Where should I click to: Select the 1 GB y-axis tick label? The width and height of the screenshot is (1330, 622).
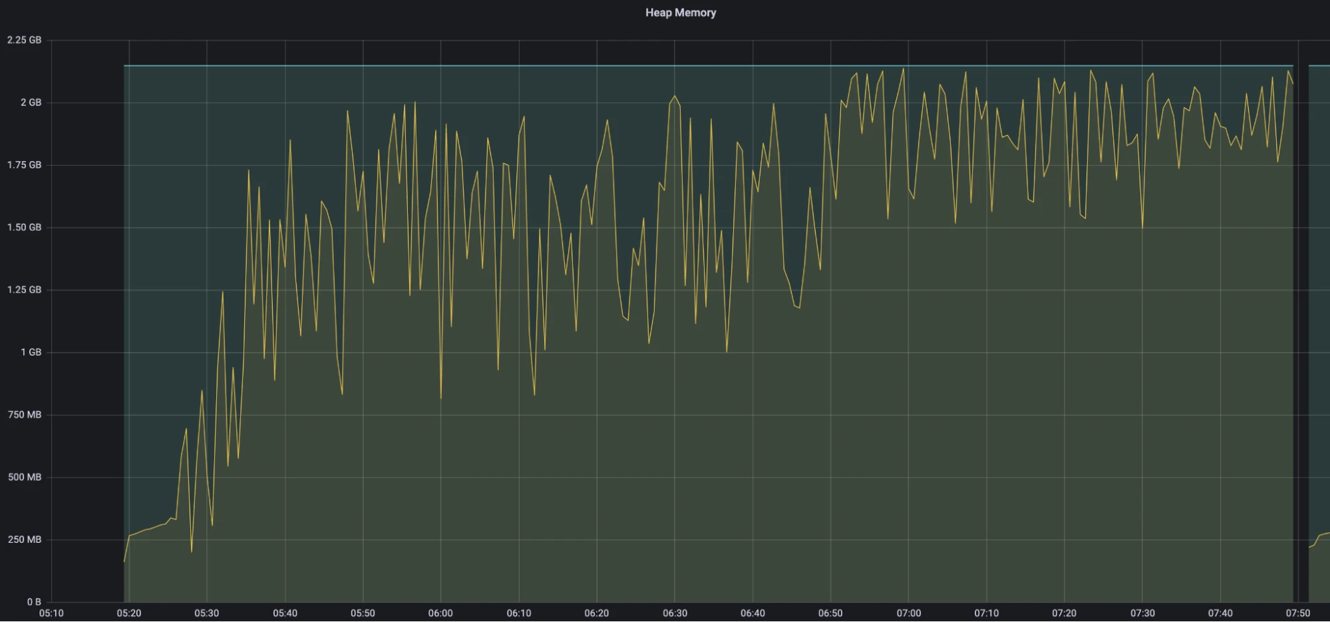click(x=31, y=352)
